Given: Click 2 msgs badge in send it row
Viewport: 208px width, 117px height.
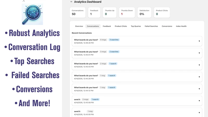Looking at the screenshot, I should coord(86,100).
